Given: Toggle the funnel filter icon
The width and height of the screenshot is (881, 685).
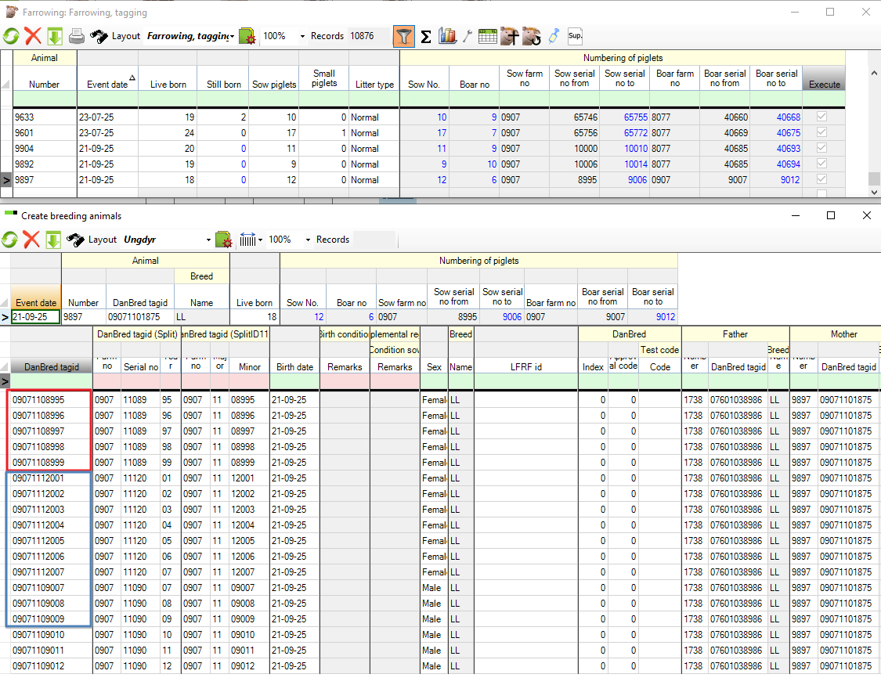Looking at the screenshot, I should point(403,36).
